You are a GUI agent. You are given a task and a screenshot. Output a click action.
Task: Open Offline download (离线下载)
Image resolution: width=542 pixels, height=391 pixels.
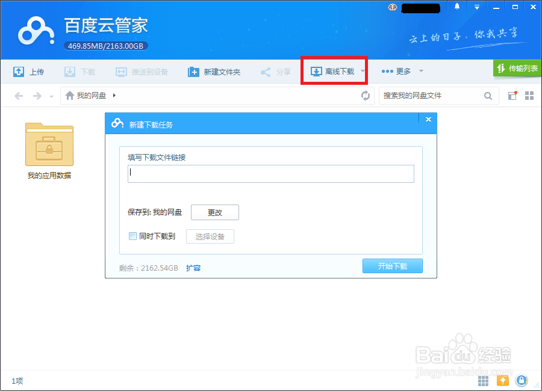(332, 72)
